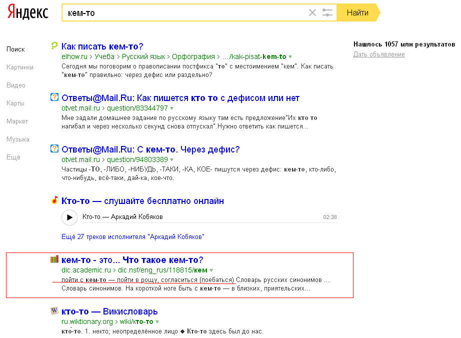Switch to Картинки search section
Image resolution: width=461 pixels, height=338 pixels.
click(20, 67)
